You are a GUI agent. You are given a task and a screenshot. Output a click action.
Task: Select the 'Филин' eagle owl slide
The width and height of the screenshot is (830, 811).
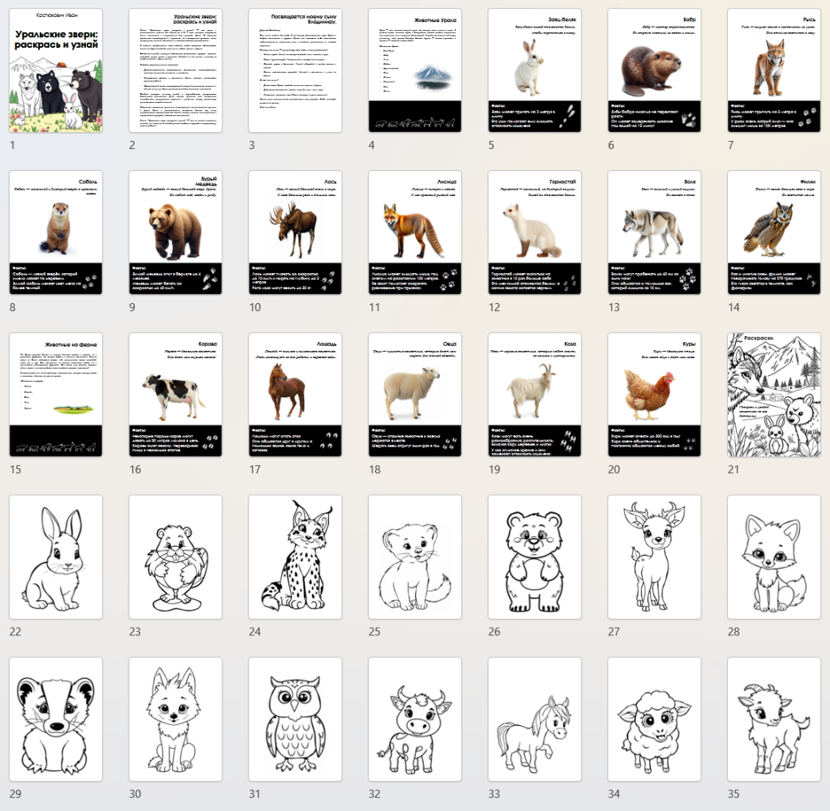pyautogui.click(x=774, y=233)
